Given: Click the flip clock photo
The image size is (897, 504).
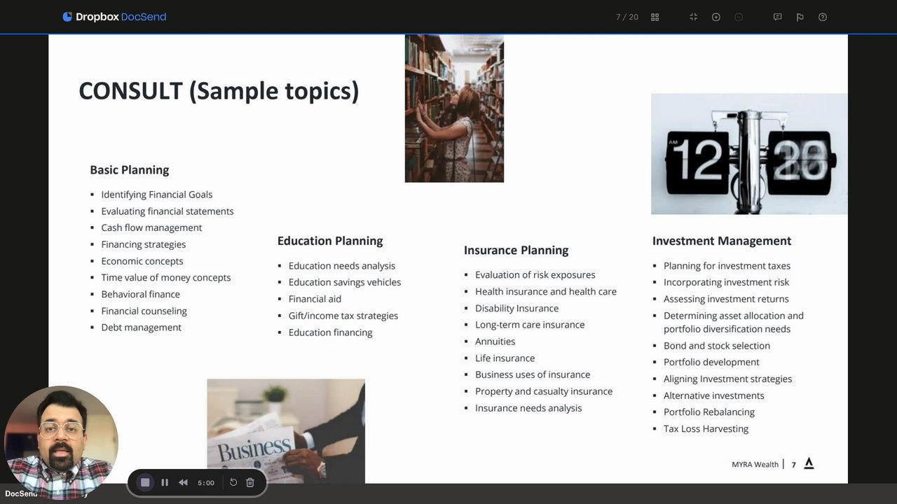Looking at the screenshot, I should pos(749,154).
